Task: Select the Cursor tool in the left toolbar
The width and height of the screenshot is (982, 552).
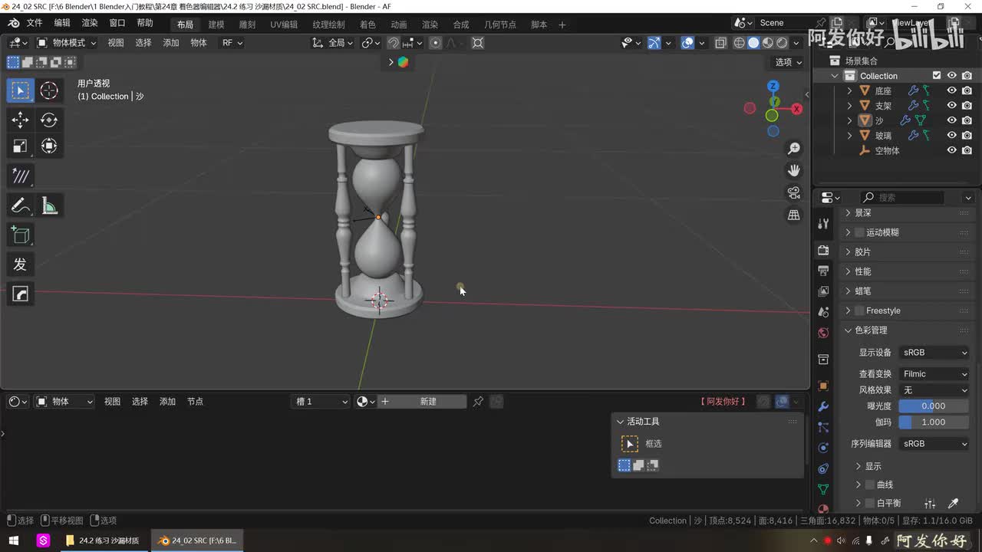Action: click(x=49, y=90)
